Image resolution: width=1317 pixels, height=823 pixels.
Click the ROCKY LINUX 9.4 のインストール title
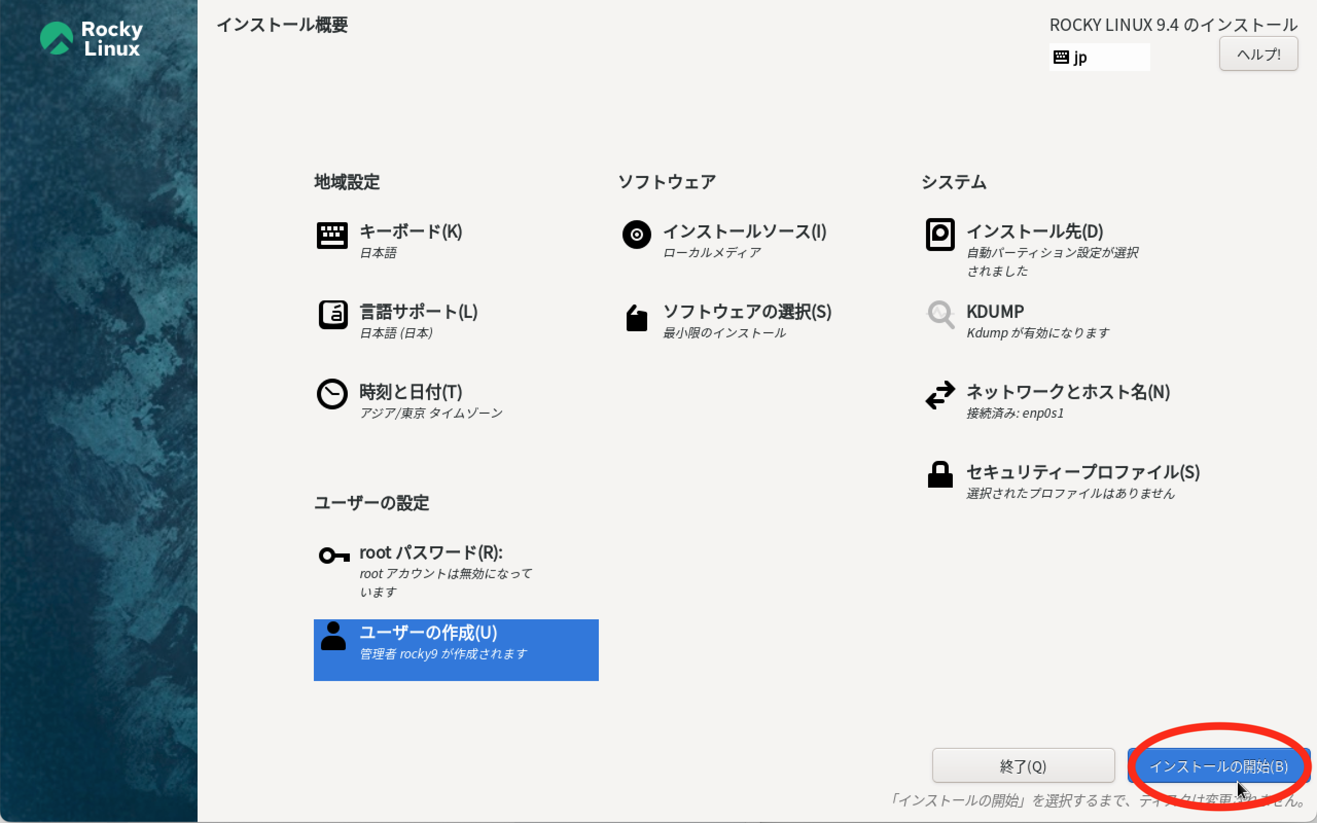[x=1173, y=25]
